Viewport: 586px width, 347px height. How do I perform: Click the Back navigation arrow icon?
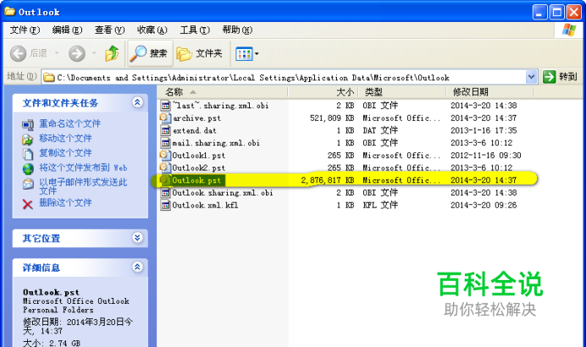tap(18, 54)
